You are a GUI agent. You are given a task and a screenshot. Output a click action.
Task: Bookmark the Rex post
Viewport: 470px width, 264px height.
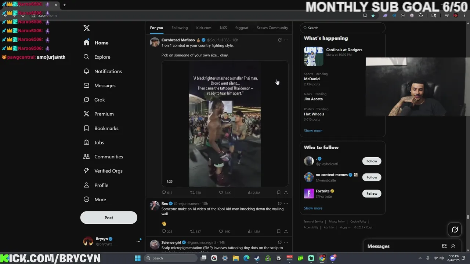point(278,231)
